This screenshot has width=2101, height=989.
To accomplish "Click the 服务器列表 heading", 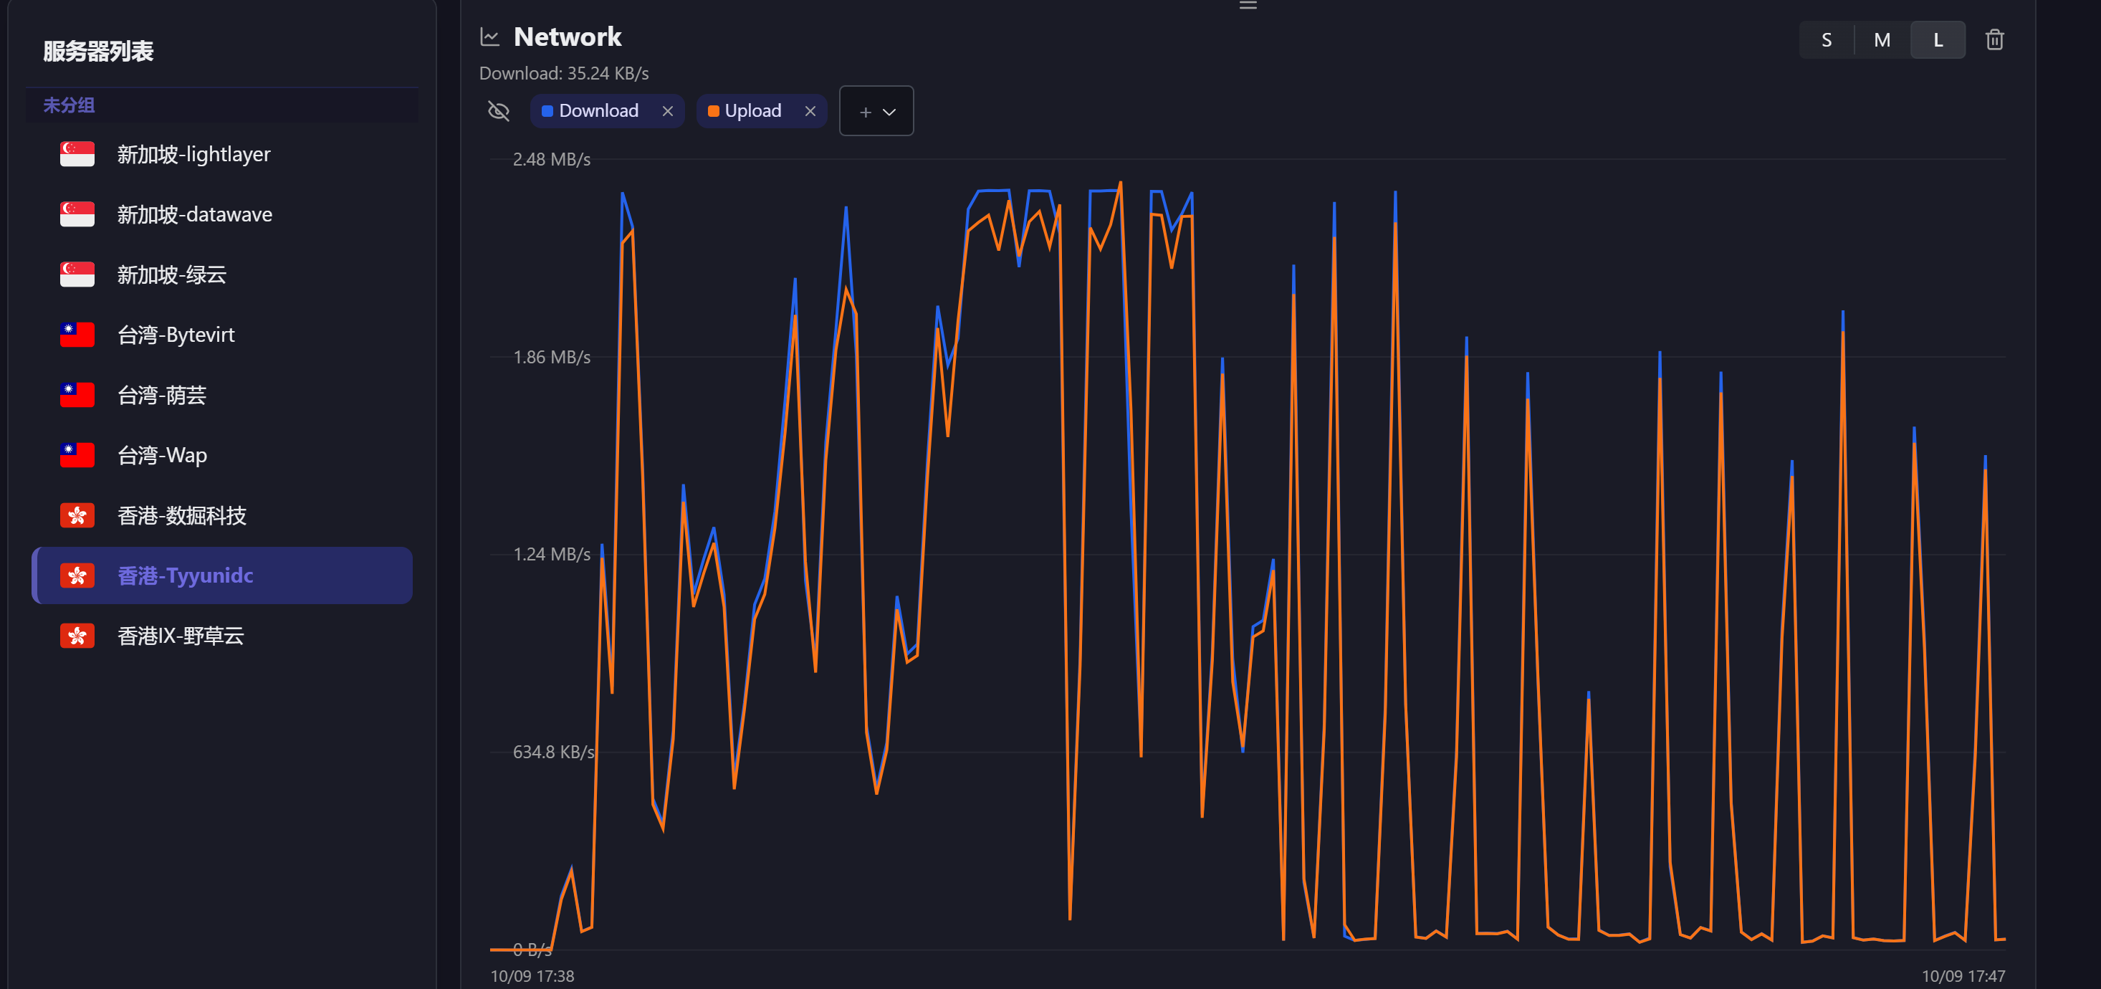I will point(98,52).
